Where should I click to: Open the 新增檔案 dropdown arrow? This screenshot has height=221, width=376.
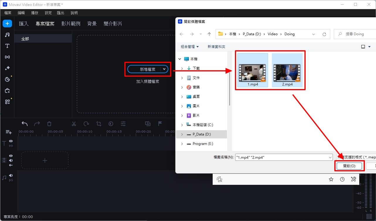tap(164, 69)
